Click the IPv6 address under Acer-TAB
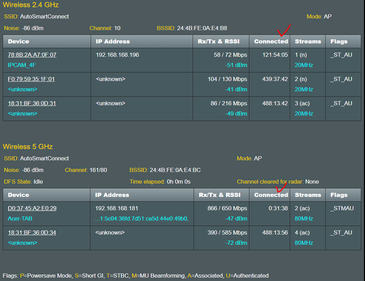The image size is (365, 281). [142, 219]
